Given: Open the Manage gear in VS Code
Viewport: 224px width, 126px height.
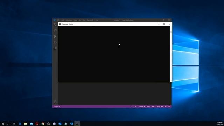Looking at the screenshot, I should pyautogui.click(x=55, y=102).
